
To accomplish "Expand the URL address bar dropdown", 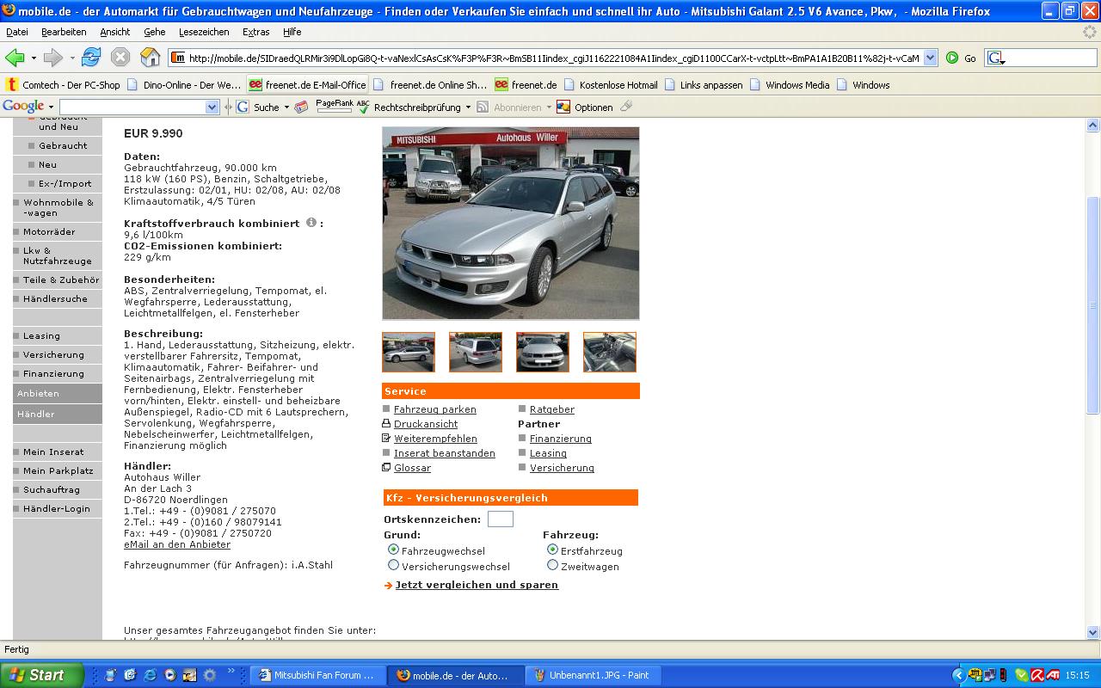I will coord(930,58).
